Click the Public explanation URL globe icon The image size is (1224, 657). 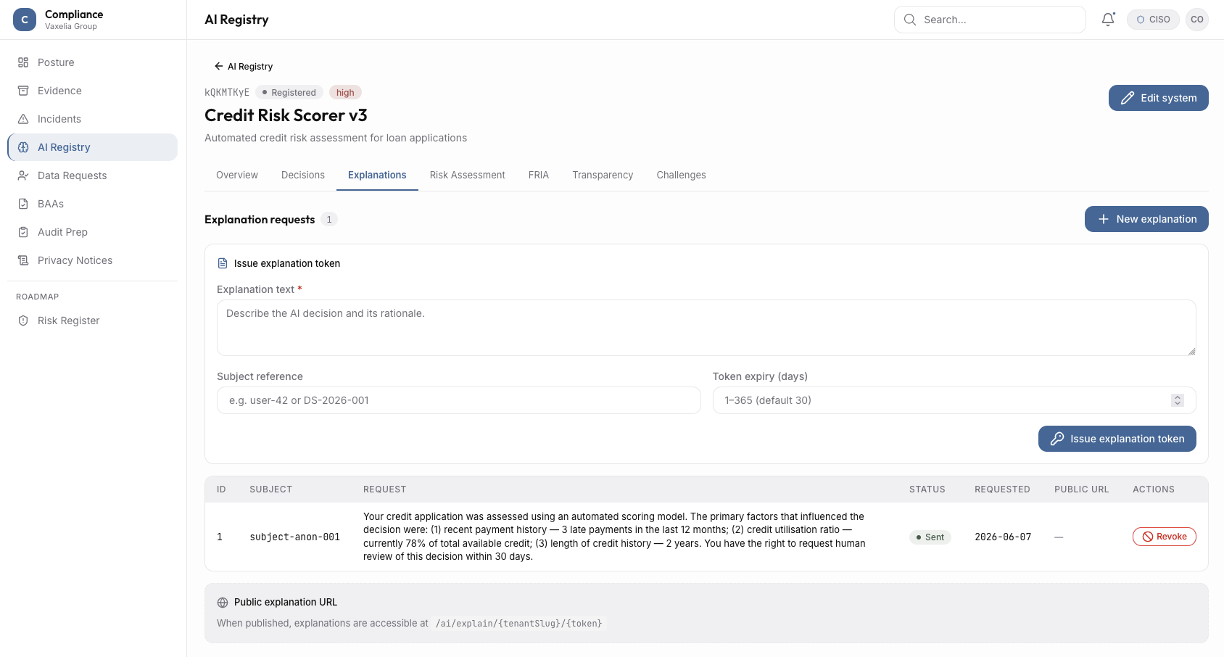(x=223, y=603)
